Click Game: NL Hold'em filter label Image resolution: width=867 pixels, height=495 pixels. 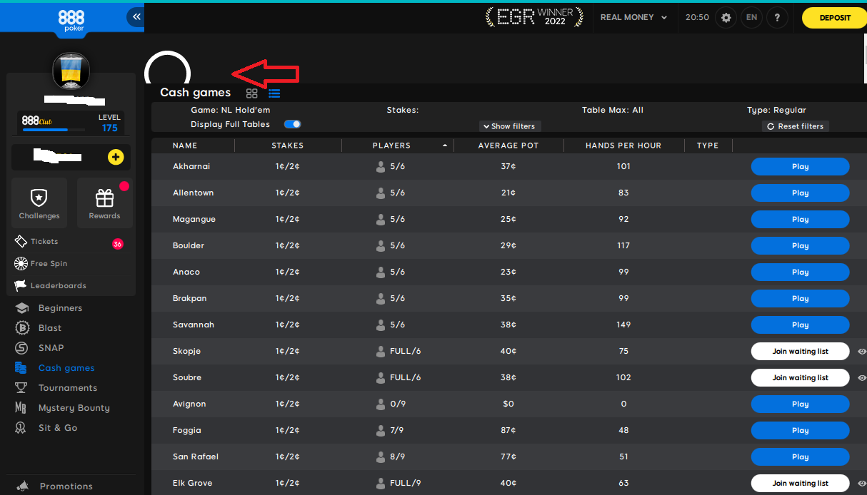pos(230,110)
